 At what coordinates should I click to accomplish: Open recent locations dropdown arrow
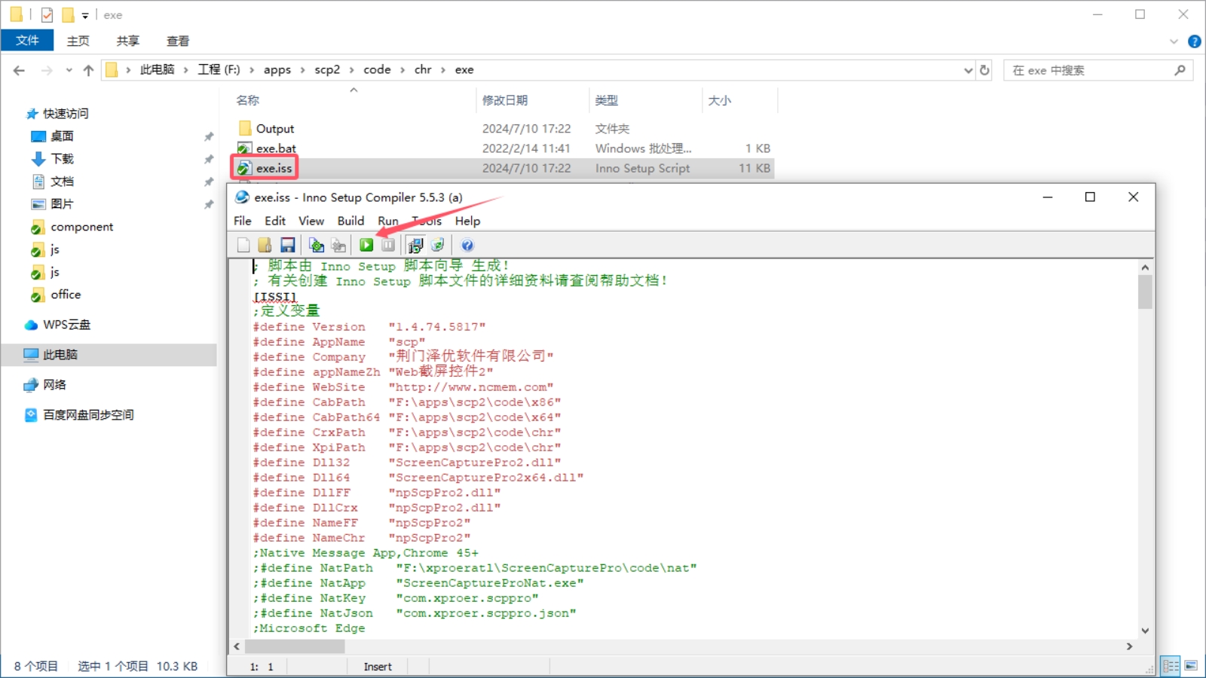point(69,70)
